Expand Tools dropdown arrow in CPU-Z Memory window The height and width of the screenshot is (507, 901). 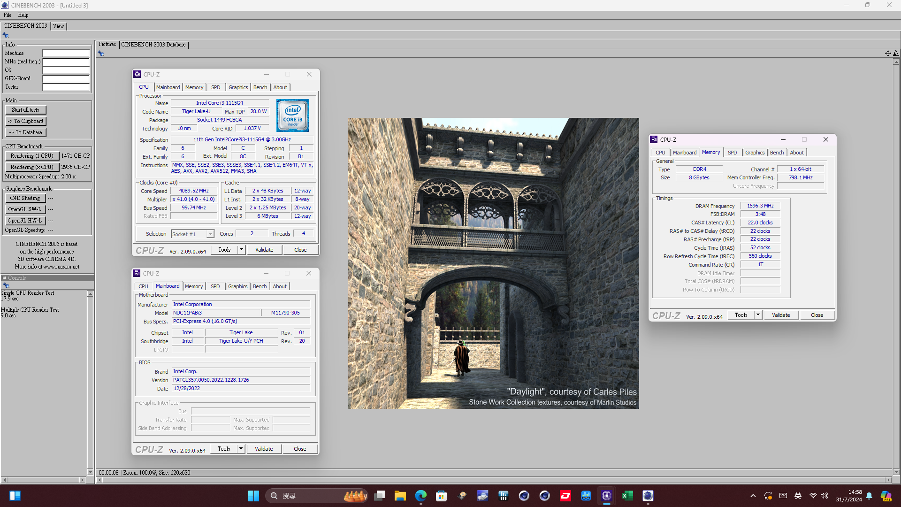(758, 315)
